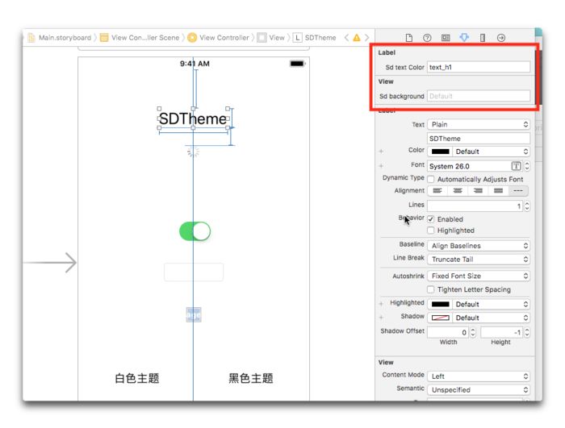
Task: Toggle the Highlighted behavior checkbox
Action: click(x=430, y=231)
